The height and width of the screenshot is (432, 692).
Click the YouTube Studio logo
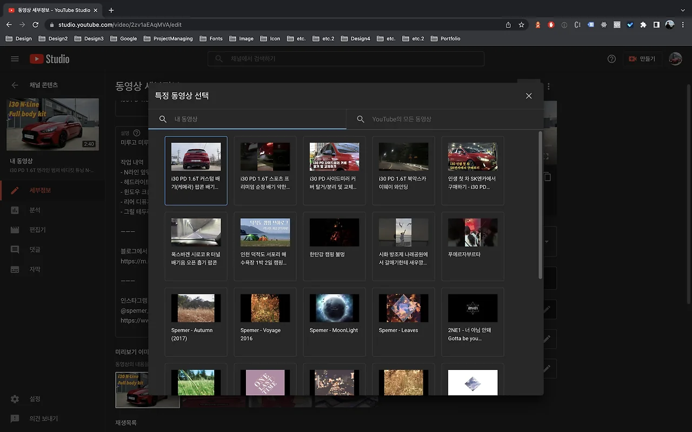50,59
